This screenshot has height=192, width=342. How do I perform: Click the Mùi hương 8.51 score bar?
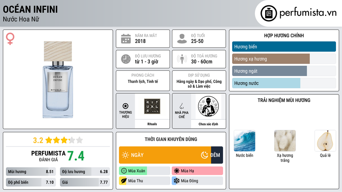tap(31, 172)
